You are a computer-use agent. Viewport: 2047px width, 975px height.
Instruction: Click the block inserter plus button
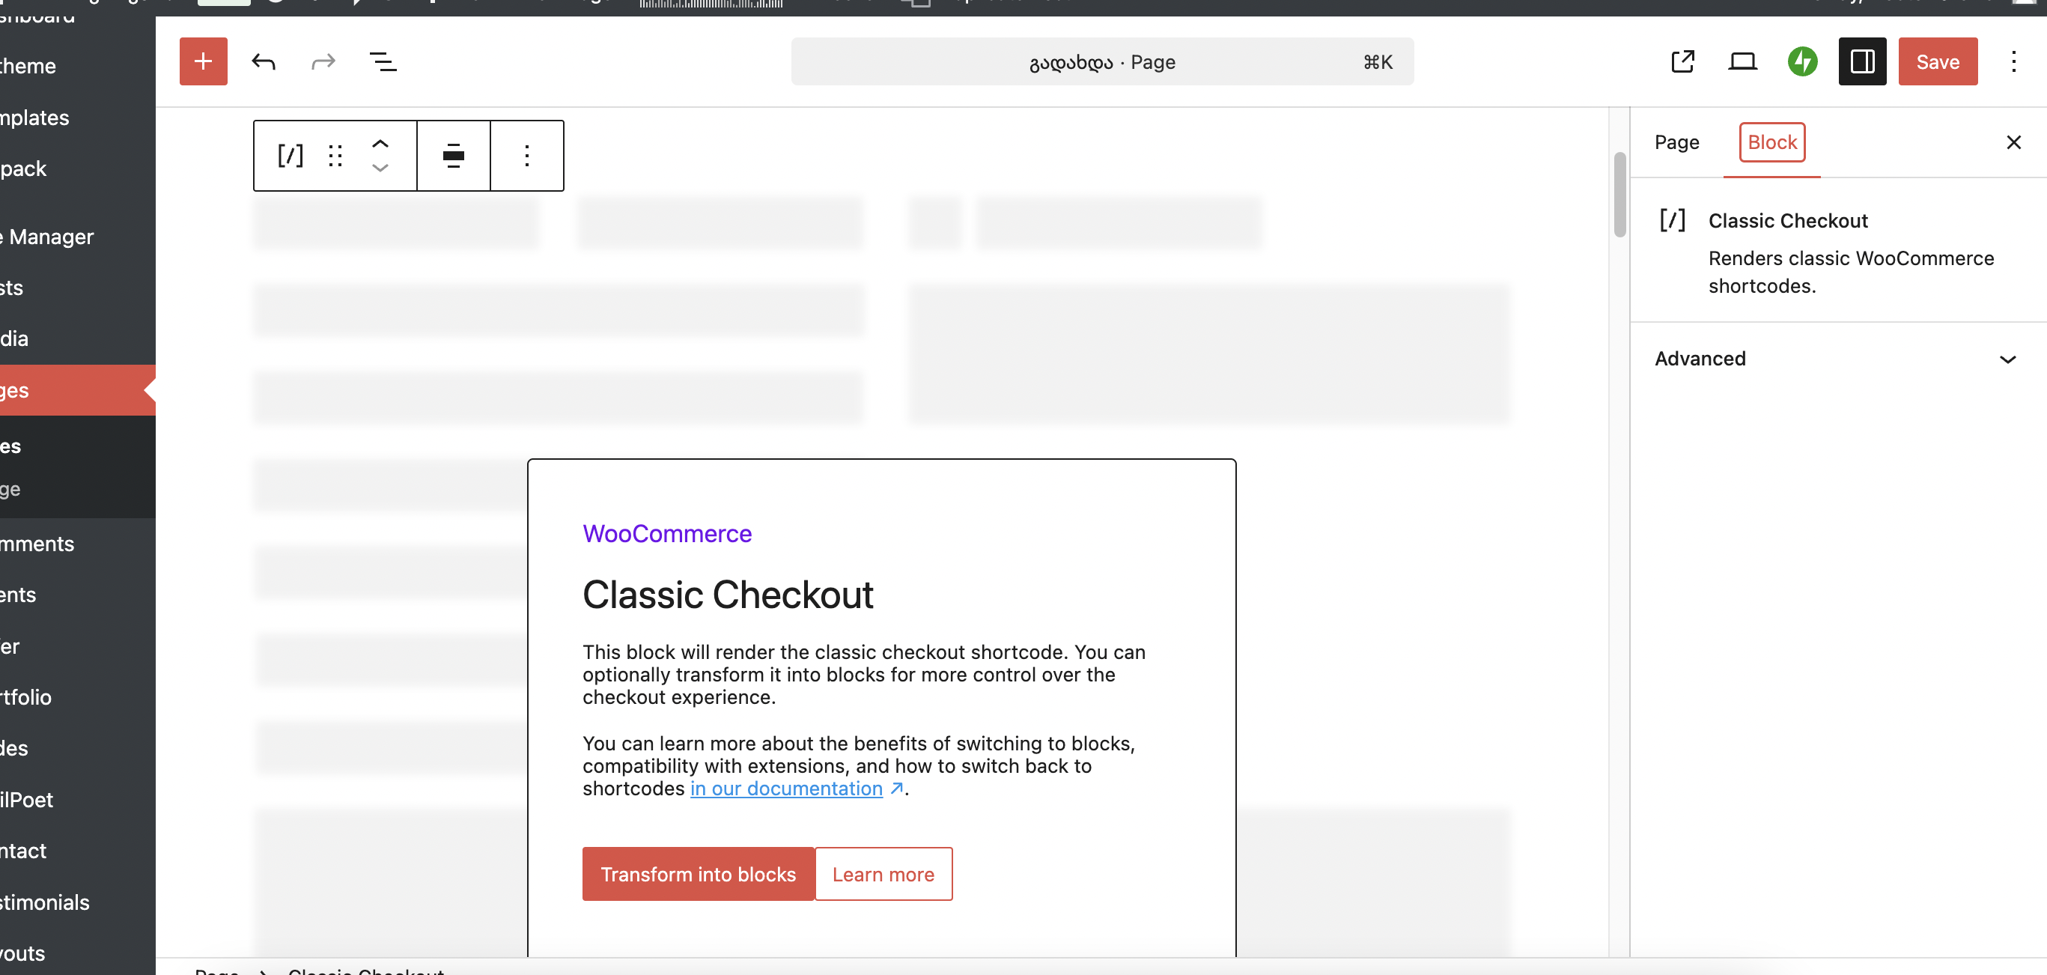[x=203, y=61]
